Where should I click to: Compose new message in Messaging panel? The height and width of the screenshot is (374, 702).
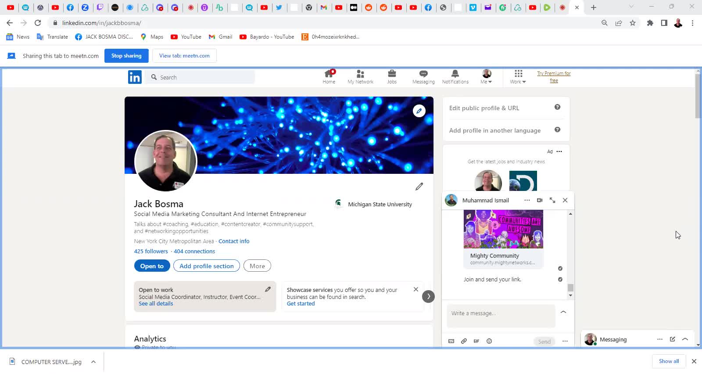click(672, 339)
